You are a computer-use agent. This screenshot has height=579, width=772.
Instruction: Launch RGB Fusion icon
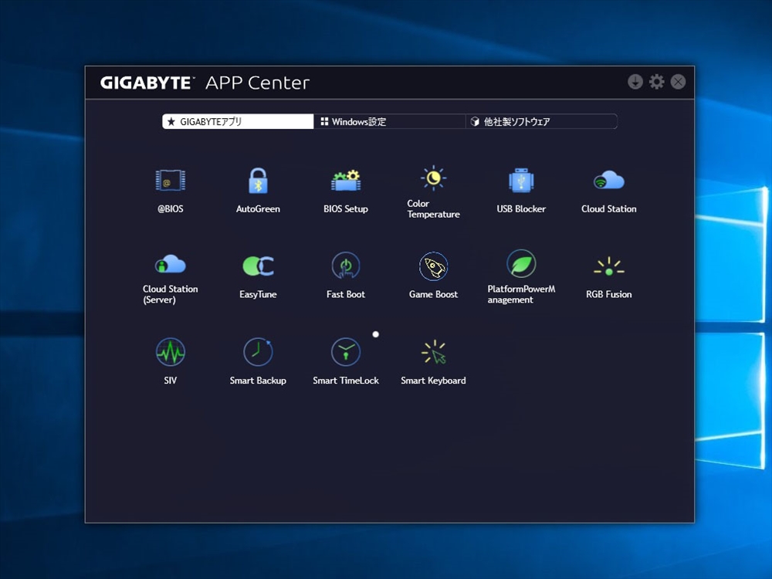coord(608,266)
